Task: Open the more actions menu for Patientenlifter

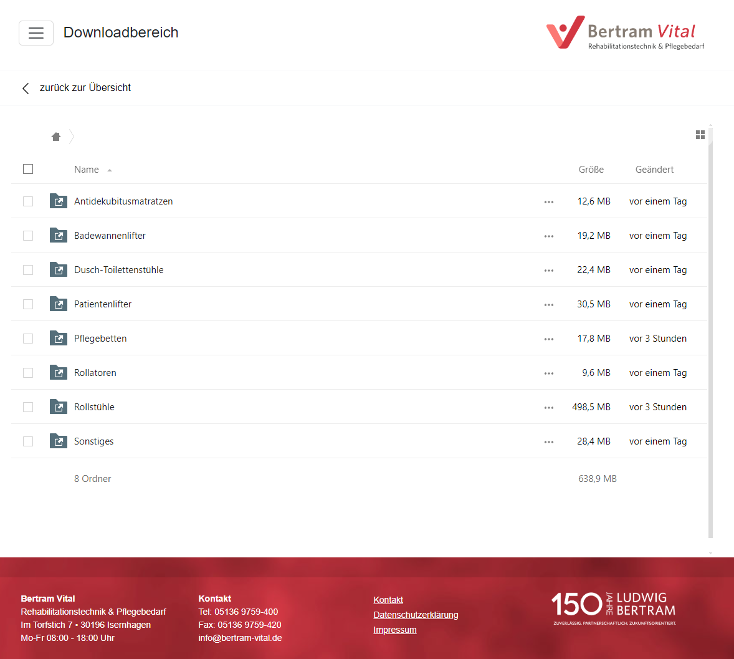Action: click(548, 305)
